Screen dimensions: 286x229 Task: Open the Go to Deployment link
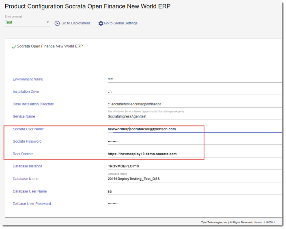(x=75, y=24)
